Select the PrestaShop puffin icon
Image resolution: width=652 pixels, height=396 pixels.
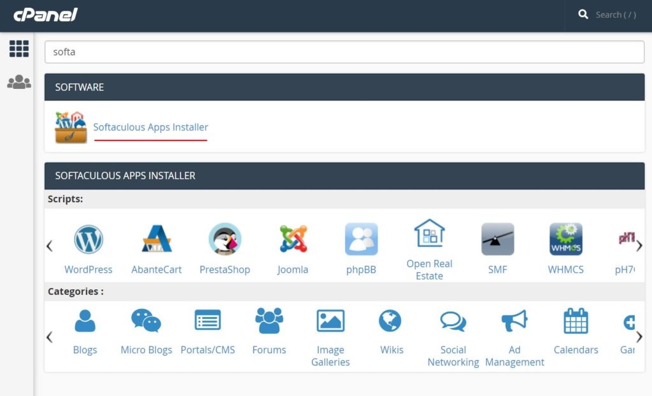click(225, 239)
